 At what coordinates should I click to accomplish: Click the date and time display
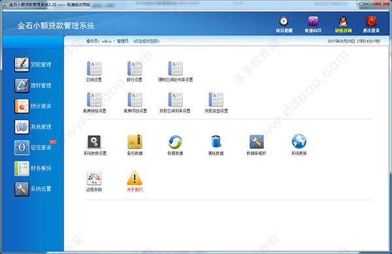[353, 41]
